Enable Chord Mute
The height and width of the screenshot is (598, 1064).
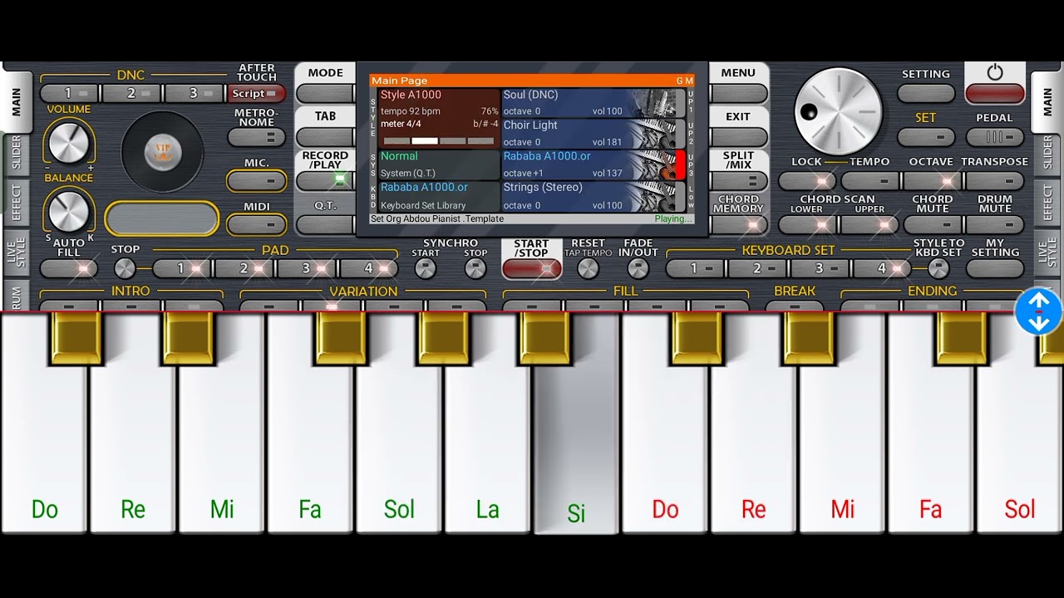point(932,224)
